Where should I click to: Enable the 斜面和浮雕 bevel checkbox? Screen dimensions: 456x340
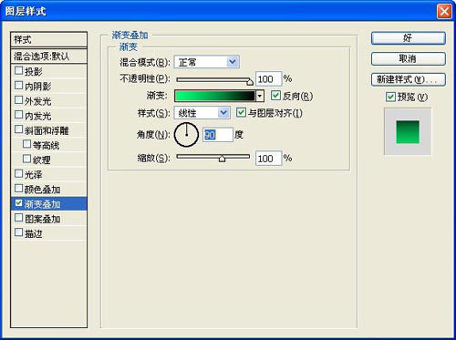pyautogui.click(x=18, y=129)
